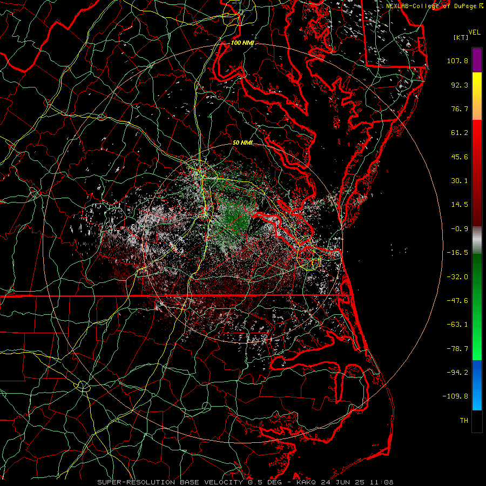Click the -0.9 legend value
This screenshot has height=486, width=486.
point(460,229)
